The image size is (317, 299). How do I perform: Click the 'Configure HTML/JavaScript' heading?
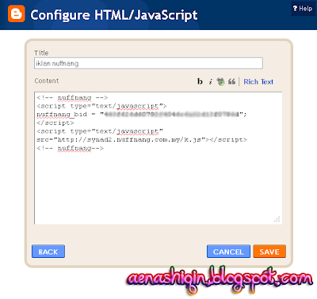pyautogui.click(x=114, y=15)
